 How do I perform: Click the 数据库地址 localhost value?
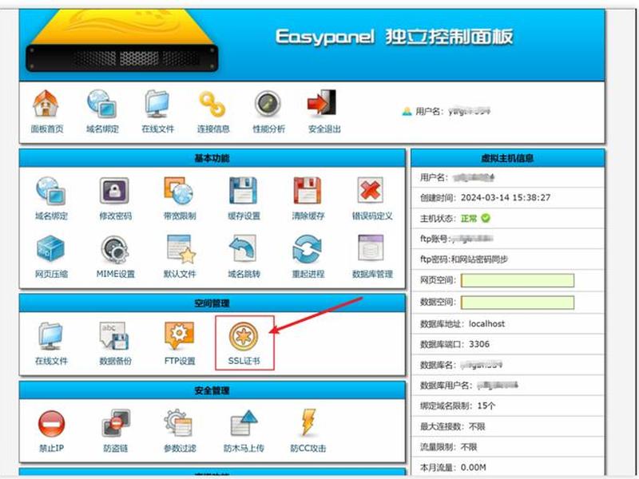coord(486,324)
